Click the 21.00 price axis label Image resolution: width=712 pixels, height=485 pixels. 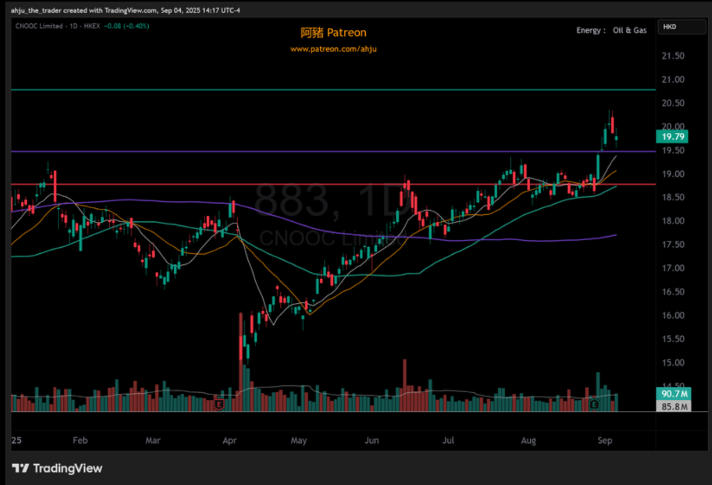tap(673, 79)
